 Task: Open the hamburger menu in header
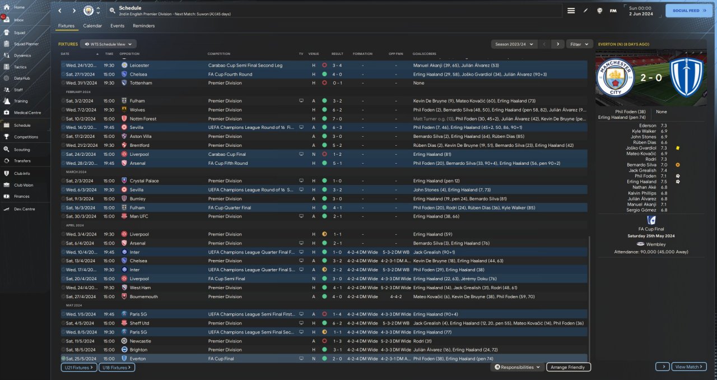571,11
